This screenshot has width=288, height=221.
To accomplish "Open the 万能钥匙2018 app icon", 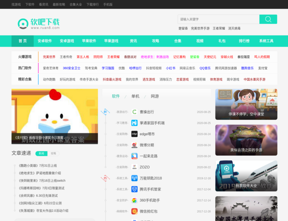I will 134,178.
